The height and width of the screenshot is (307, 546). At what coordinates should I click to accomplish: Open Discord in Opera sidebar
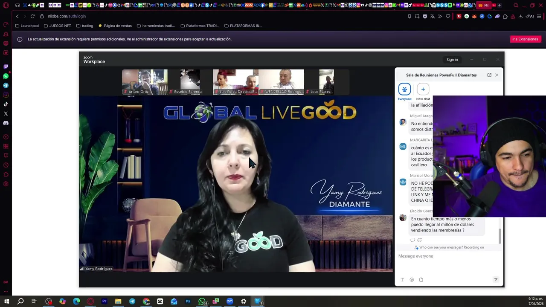tap(6, 123)
